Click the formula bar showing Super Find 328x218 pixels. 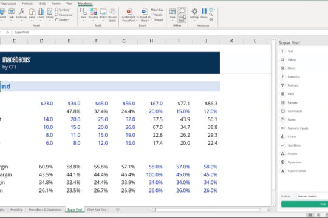pyautogui.click(x=169, y=32)
